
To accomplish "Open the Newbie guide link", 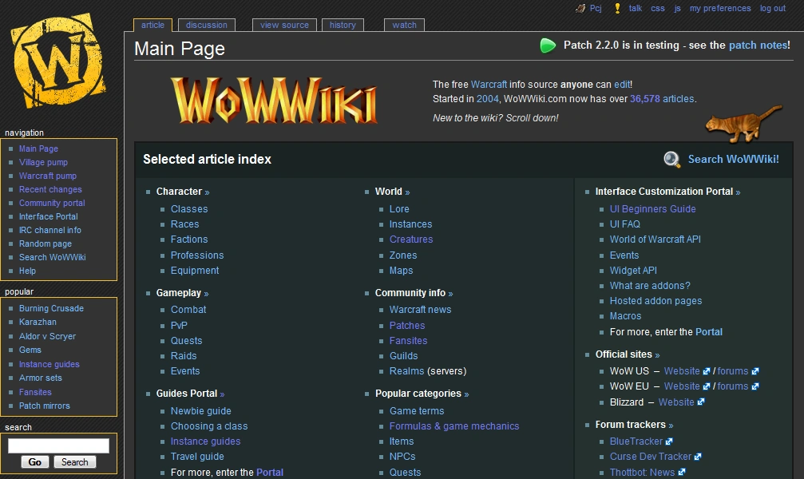I will [x=201, y=411].
